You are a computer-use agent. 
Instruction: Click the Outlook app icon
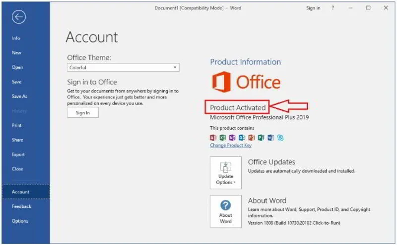tap(242, 138)
